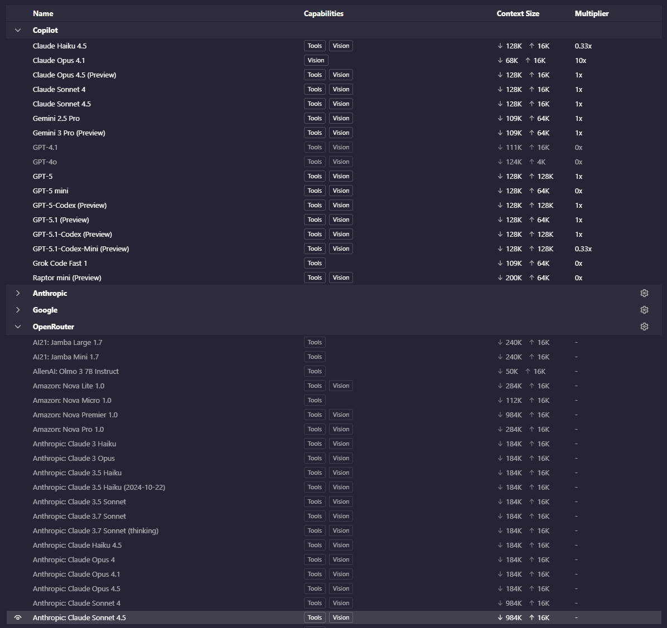The width and height of the screenshot is (667, 628).
Task: Click Tools badge on Claude Haiku 4.5
Action: pos(315,46)
